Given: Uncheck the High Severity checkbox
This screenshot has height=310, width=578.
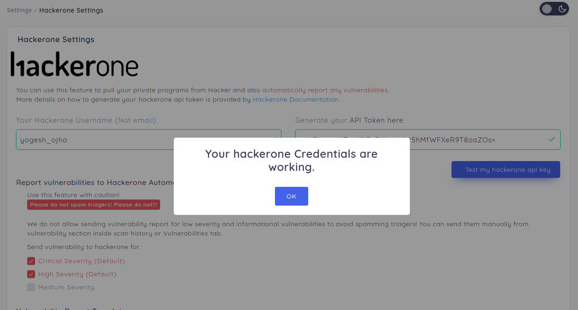Looking at the screenshot, I should 31,274.
